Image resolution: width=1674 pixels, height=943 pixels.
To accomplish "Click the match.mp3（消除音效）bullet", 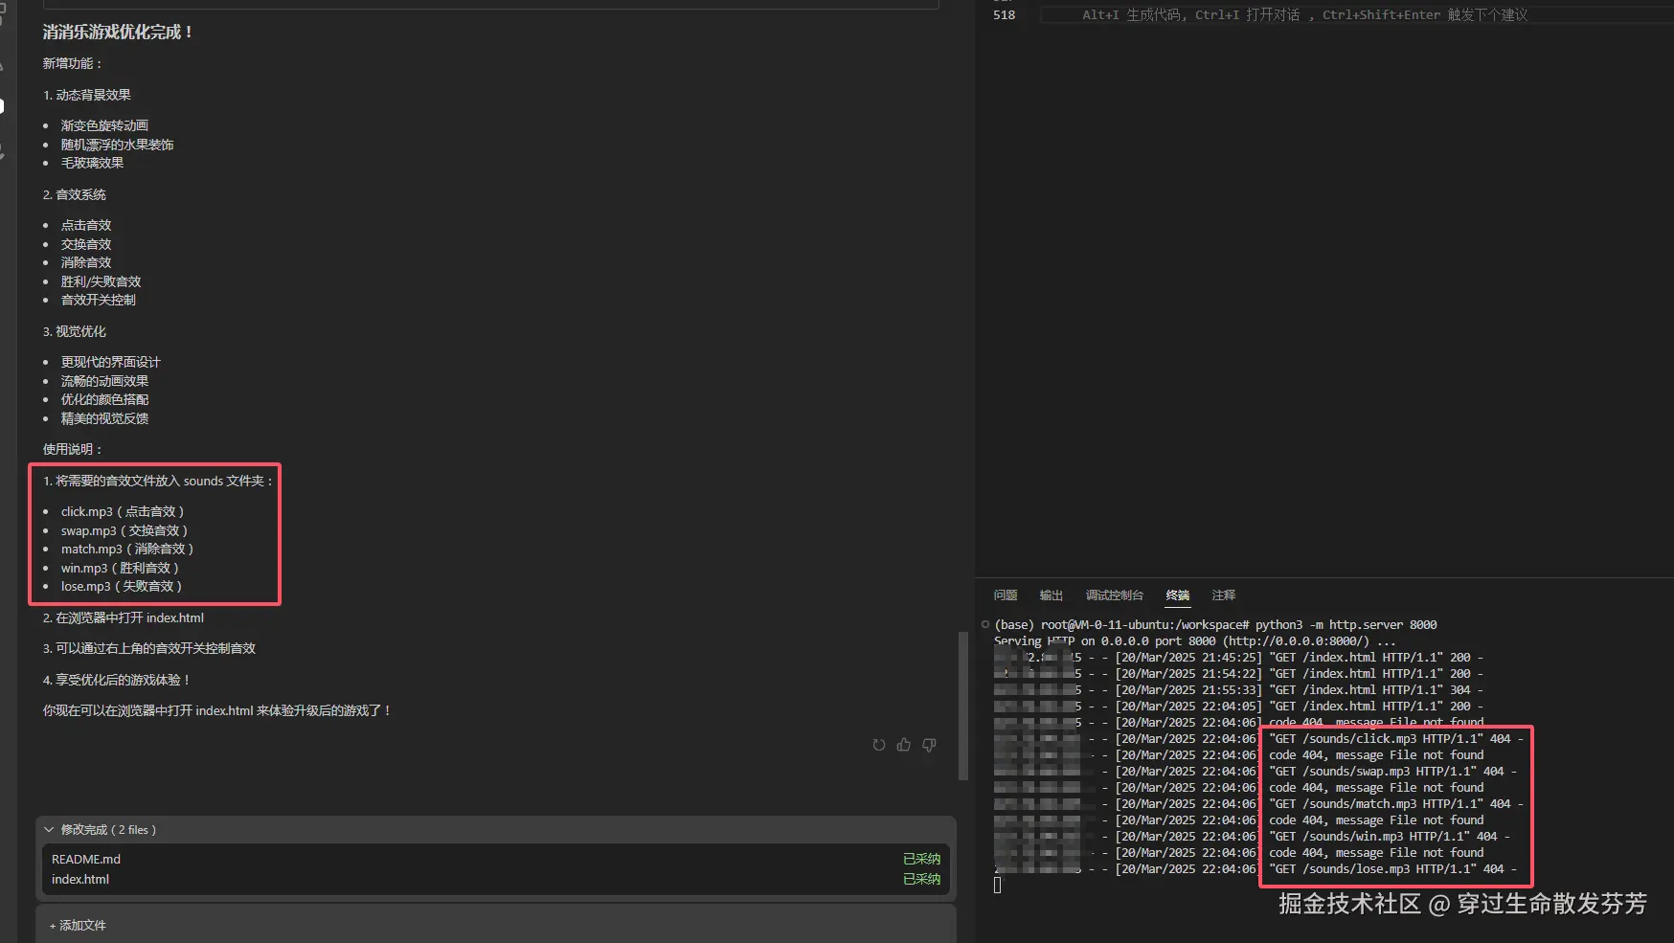I will [127, 550].
